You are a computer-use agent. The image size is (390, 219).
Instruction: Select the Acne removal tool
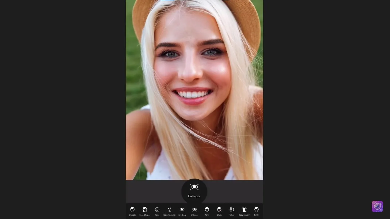[207, 211]
